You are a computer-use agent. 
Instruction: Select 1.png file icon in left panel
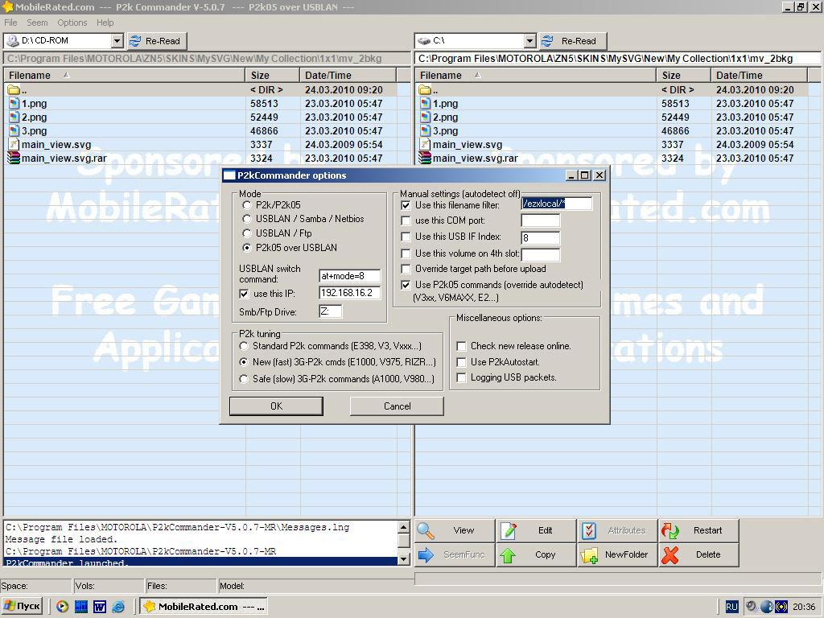[x=14, y=104]
